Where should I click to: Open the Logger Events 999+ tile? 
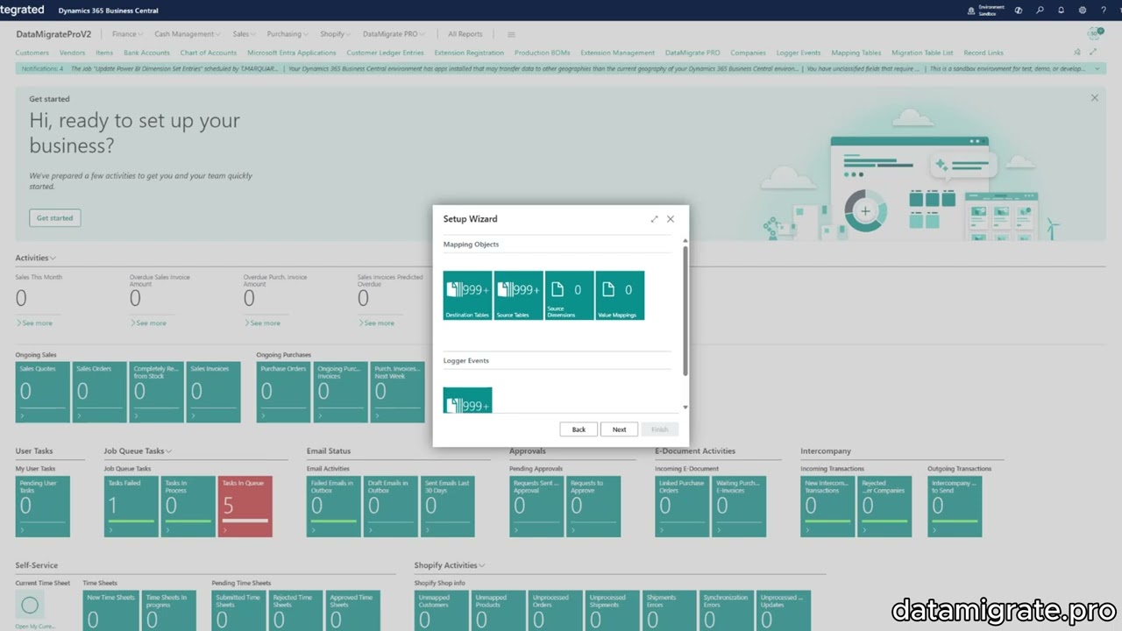[x=467, y=400]
